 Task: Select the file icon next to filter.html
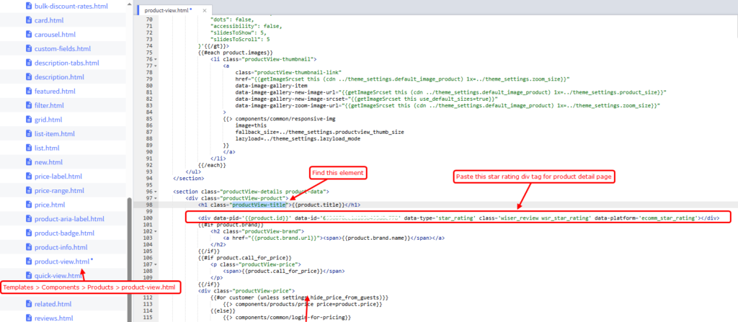[28, 105]
